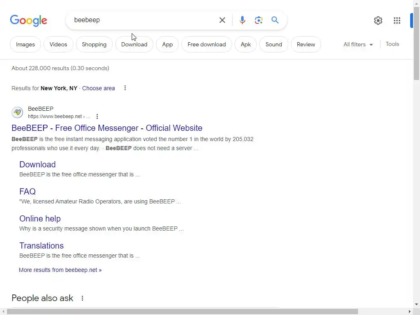Click the BeeBEEP site favicon
The width and height of the screenshot is (420, 315).
coord(17,112)
